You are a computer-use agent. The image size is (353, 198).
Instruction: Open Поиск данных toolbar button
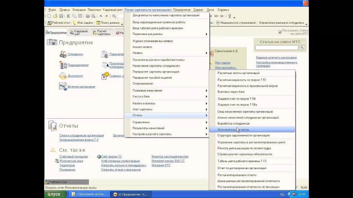coord(108,23)
